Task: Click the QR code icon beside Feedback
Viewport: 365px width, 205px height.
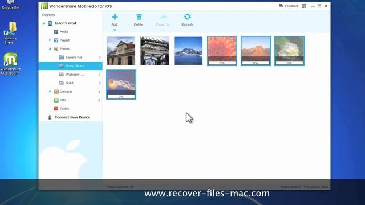Action: pyautogui.click(x=304, y=6)
